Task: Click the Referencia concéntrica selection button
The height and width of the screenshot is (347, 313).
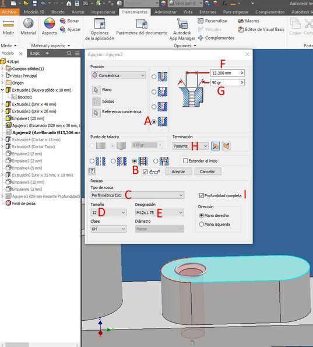Action: (x=96, y=113)
